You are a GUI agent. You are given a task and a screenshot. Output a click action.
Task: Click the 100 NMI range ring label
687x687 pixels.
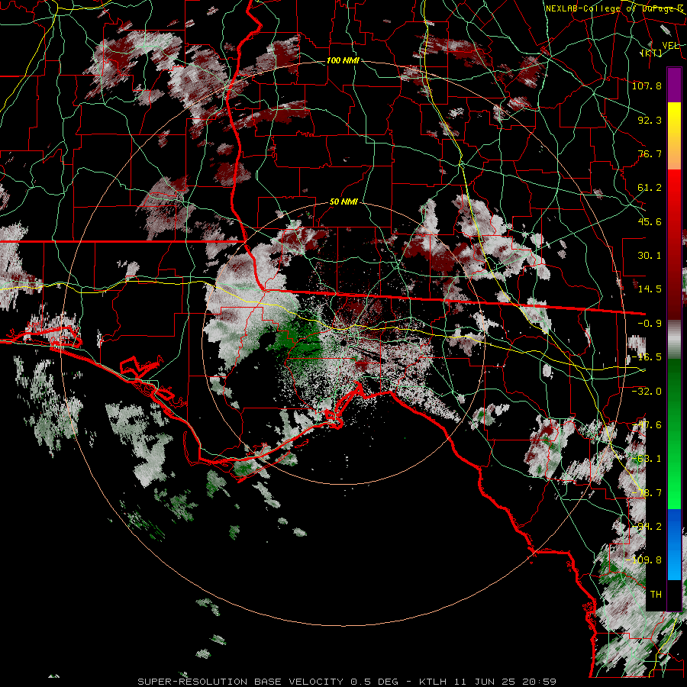[x=343, y=60]
